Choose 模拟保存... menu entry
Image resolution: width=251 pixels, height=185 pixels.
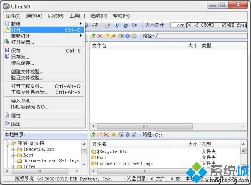coord(44,63)
